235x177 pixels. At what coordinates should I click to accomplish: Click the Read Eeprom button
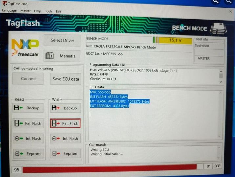(x=29, y=154)
